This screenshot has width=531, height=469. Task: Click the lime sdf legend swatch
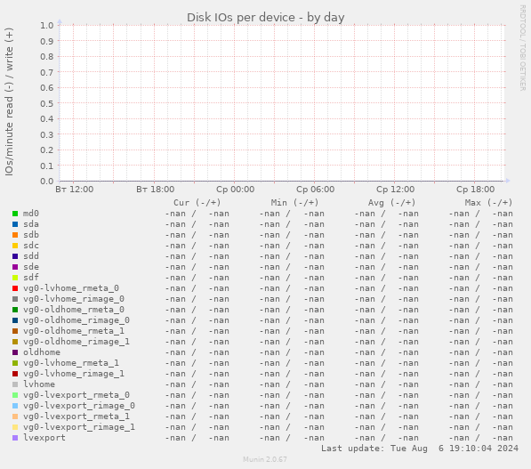(15, 278)
